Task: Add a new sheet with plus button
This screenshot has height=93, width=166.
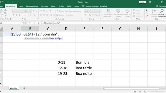Action: coord(24,88)
